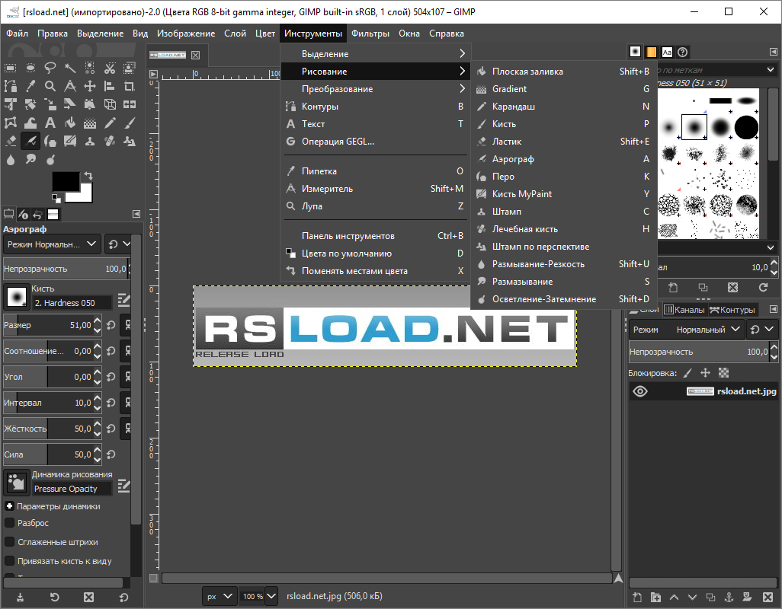This screenshot has height=609, width=782.
Task: Select the Hardness 050 brush thumbnail in grid
Action: [694, 127]
